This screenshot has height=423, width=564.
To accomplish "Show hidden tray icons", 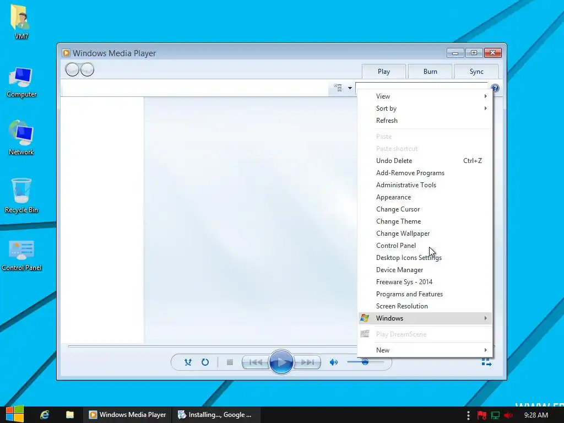I will click(468, 415).
